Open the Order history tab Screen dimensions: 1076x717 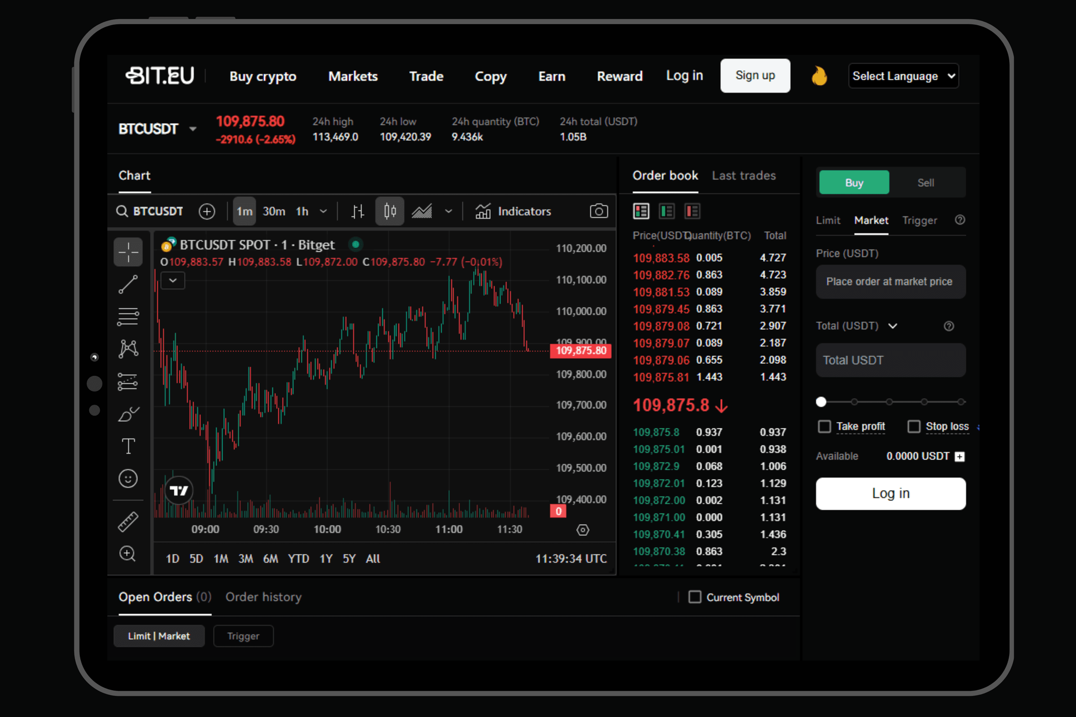263,597
